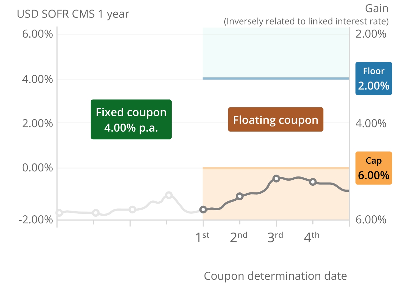Click the 3rd label on x-axis
The image size is (402, 302).
(275, 237)
